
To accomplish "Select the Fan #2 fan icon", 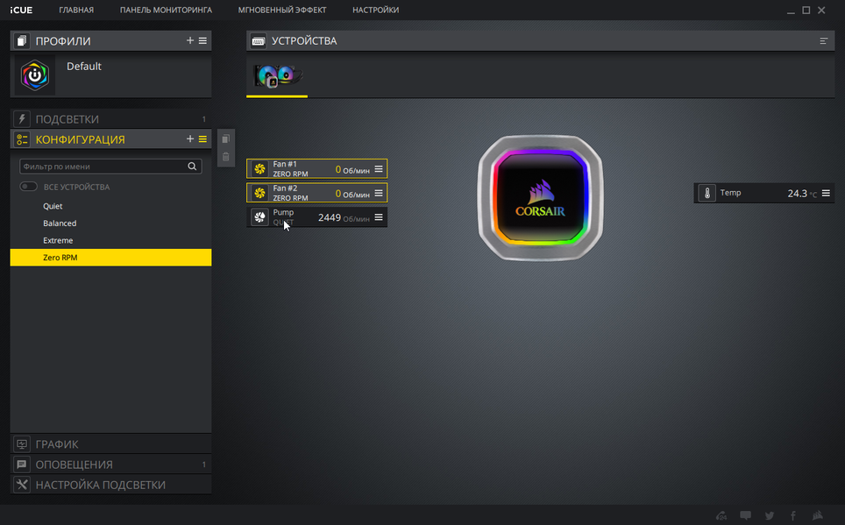I will tap(259, 193).
